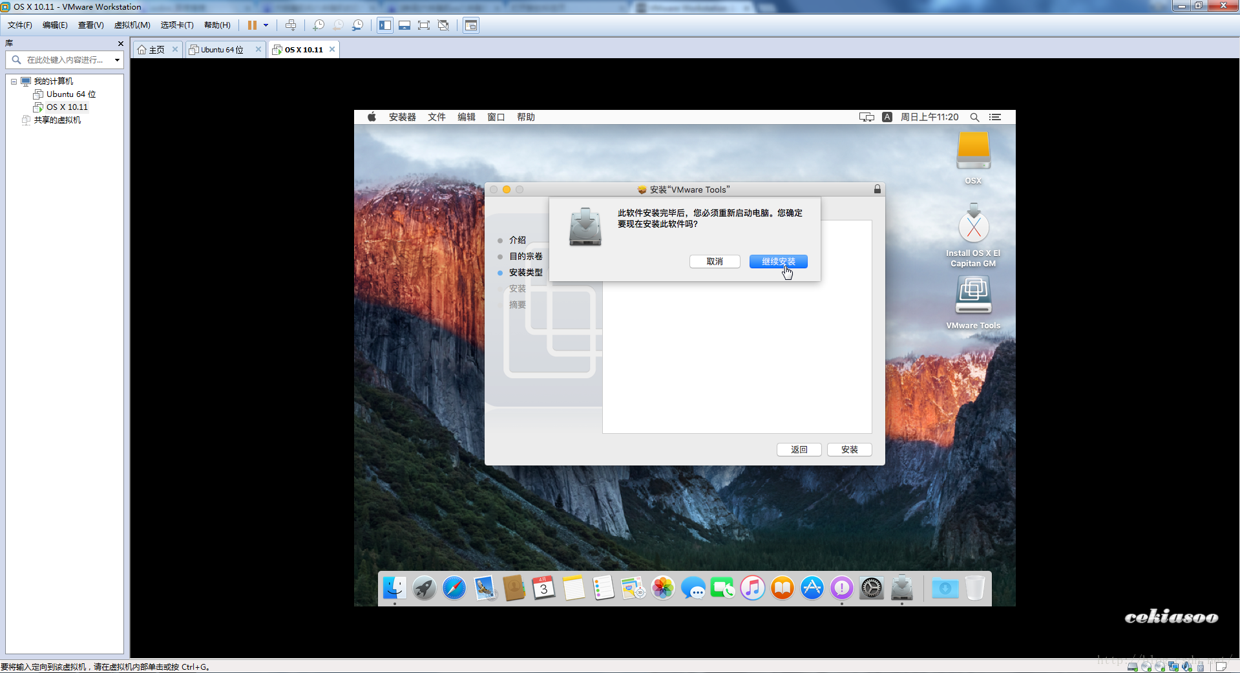This screenshot has height=673, width=1240.
Task: Open the snapshot manager icon
Action: tap(357, 25)
